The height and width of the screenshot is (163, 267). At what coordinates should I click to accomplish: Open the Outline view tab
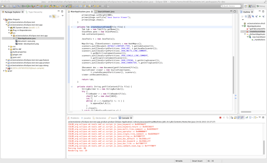tap(247, 12)
